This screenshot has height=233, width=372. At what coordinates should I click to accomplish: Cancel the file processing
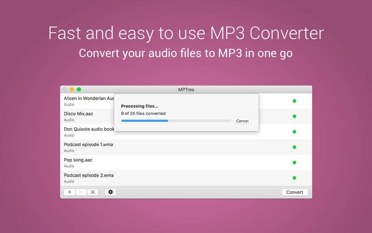(x=242, y=121)
